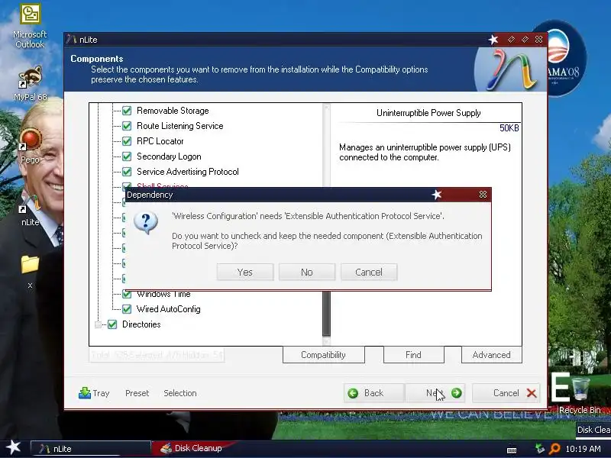Click the Tray icon button
Screen dimensions: 611x458
[x=94, y=393]
